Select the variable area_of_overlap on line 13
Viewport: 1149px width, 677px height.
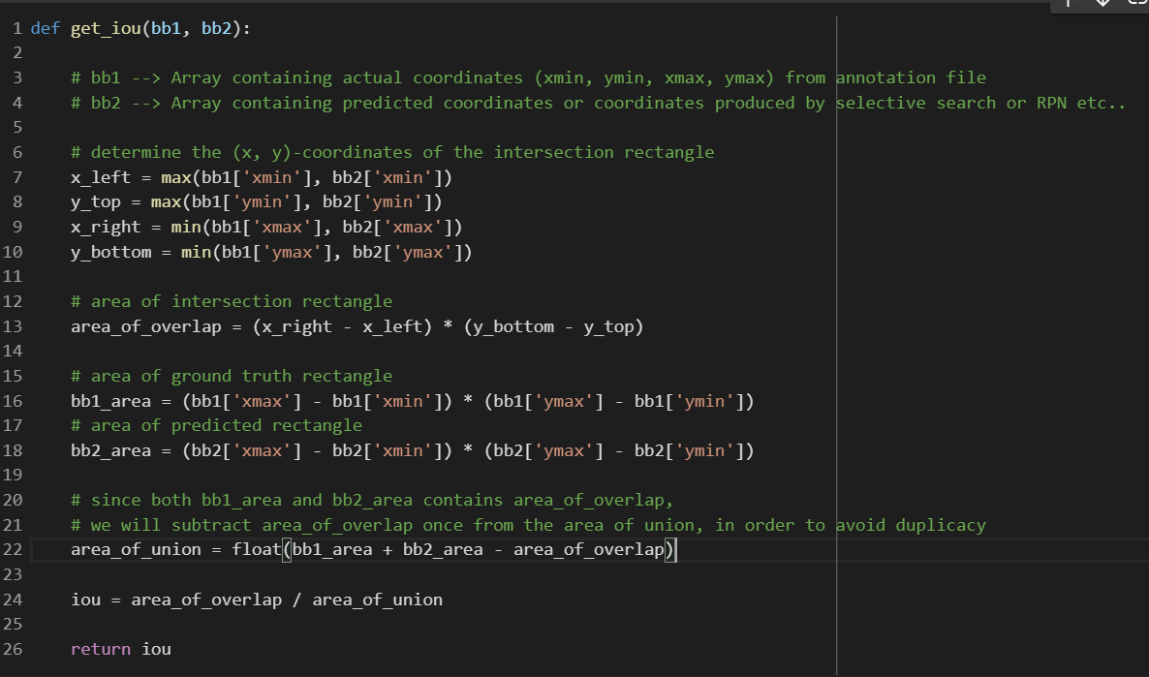point(147,326)
